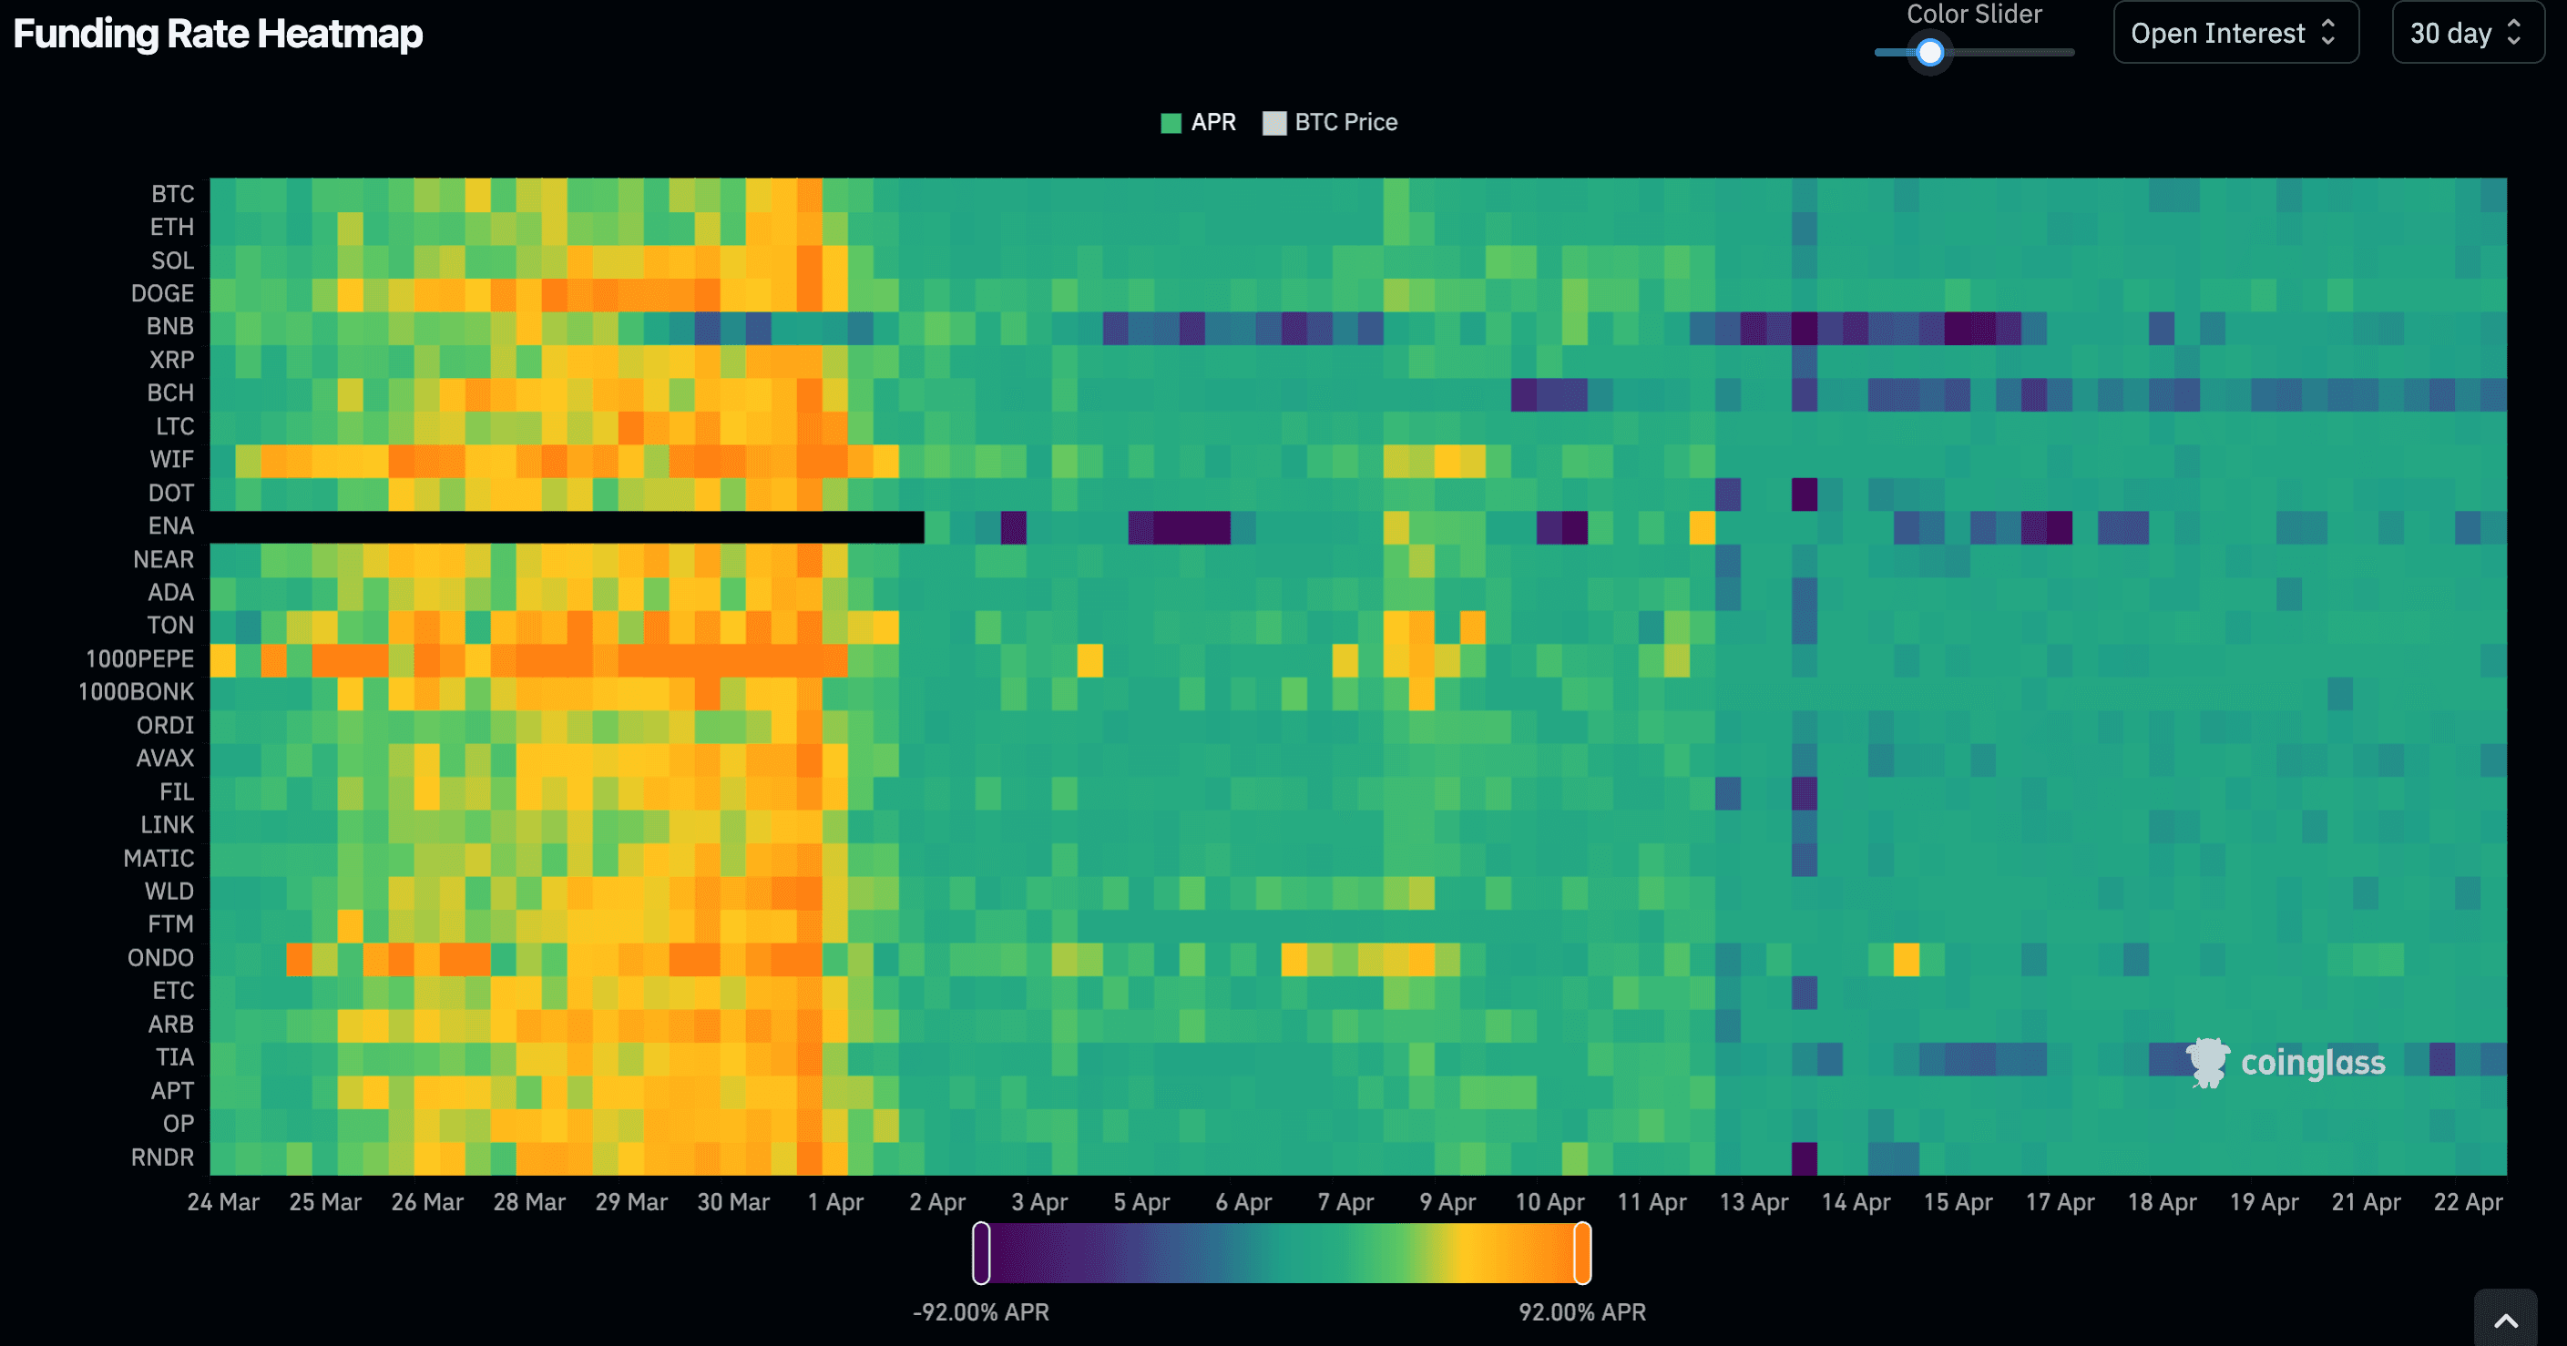Click the SOL row label
The width and height of the screenshot is (2567, 1346).
[x=172, y=260]
